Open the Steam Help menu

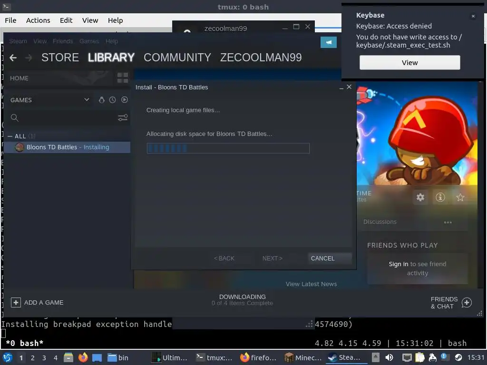(x=111, y=41)
